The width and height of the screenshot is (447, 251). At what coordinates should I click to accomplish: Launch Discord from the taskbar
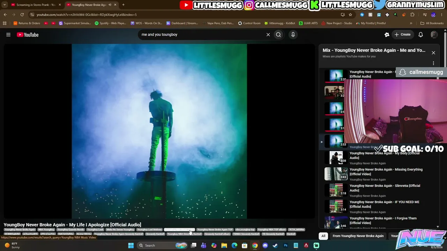click(x=265, y=245)
